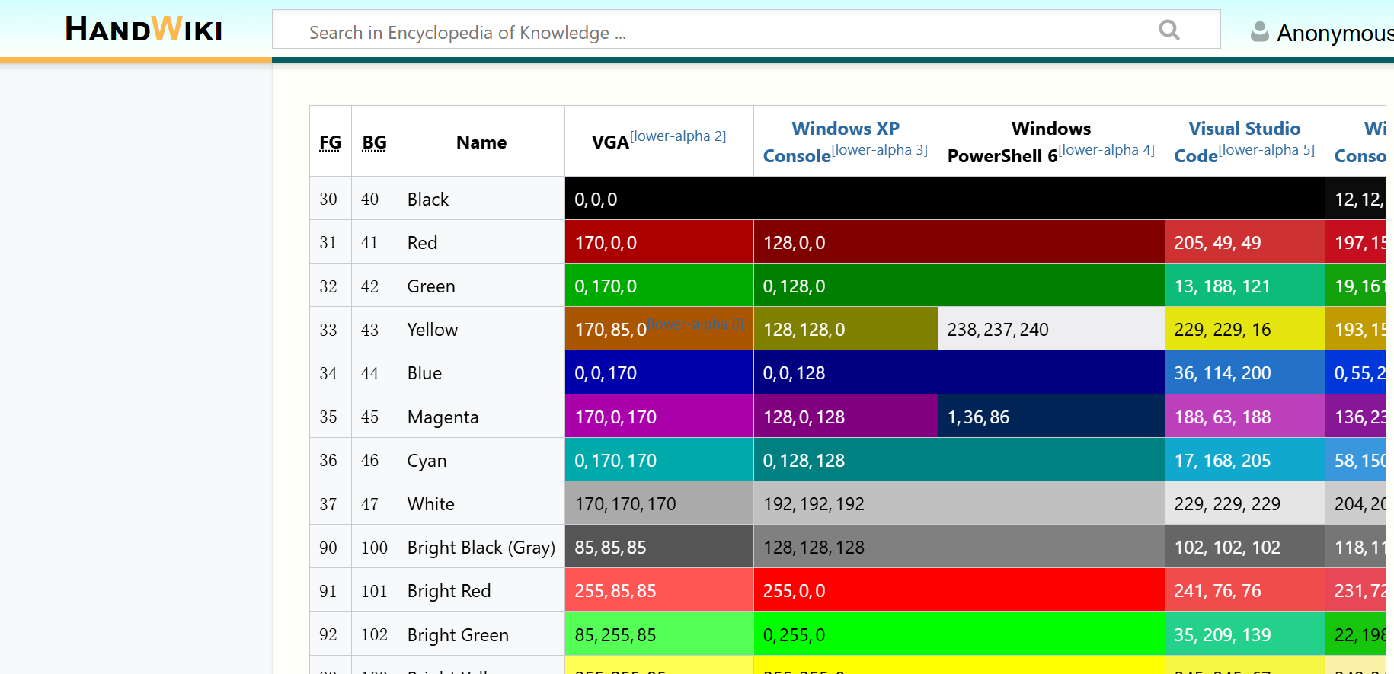Select the VGA Bright Red 255,85,85 swatch

click(659, 590)
